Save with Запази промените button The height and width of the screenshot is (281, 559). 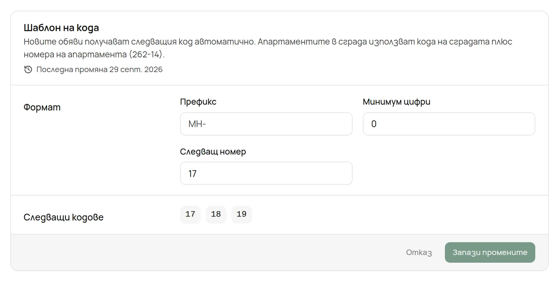(x=490, y=252)
